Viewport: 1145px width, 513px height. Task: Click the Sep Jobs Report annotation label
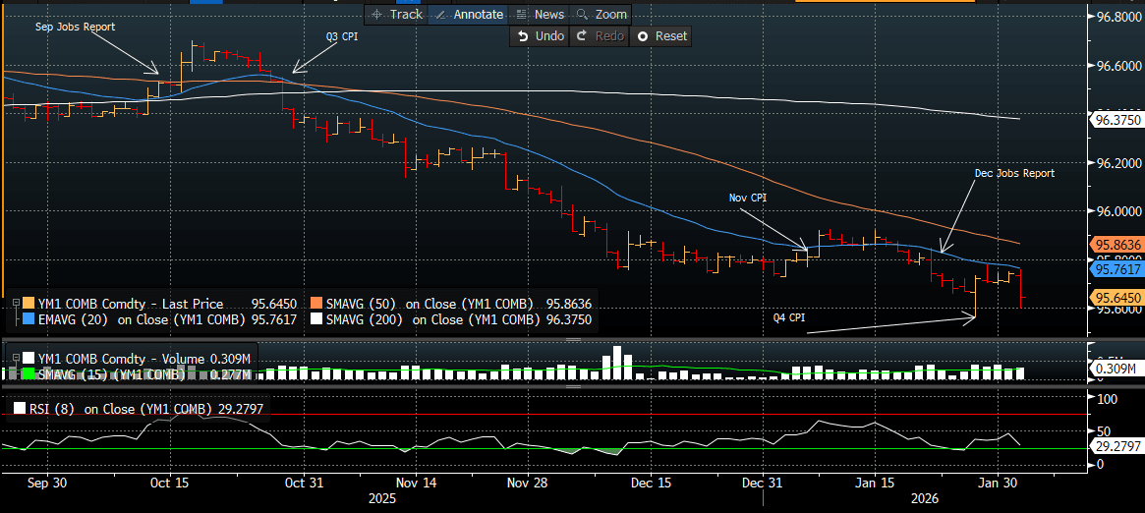coord(75,27)
